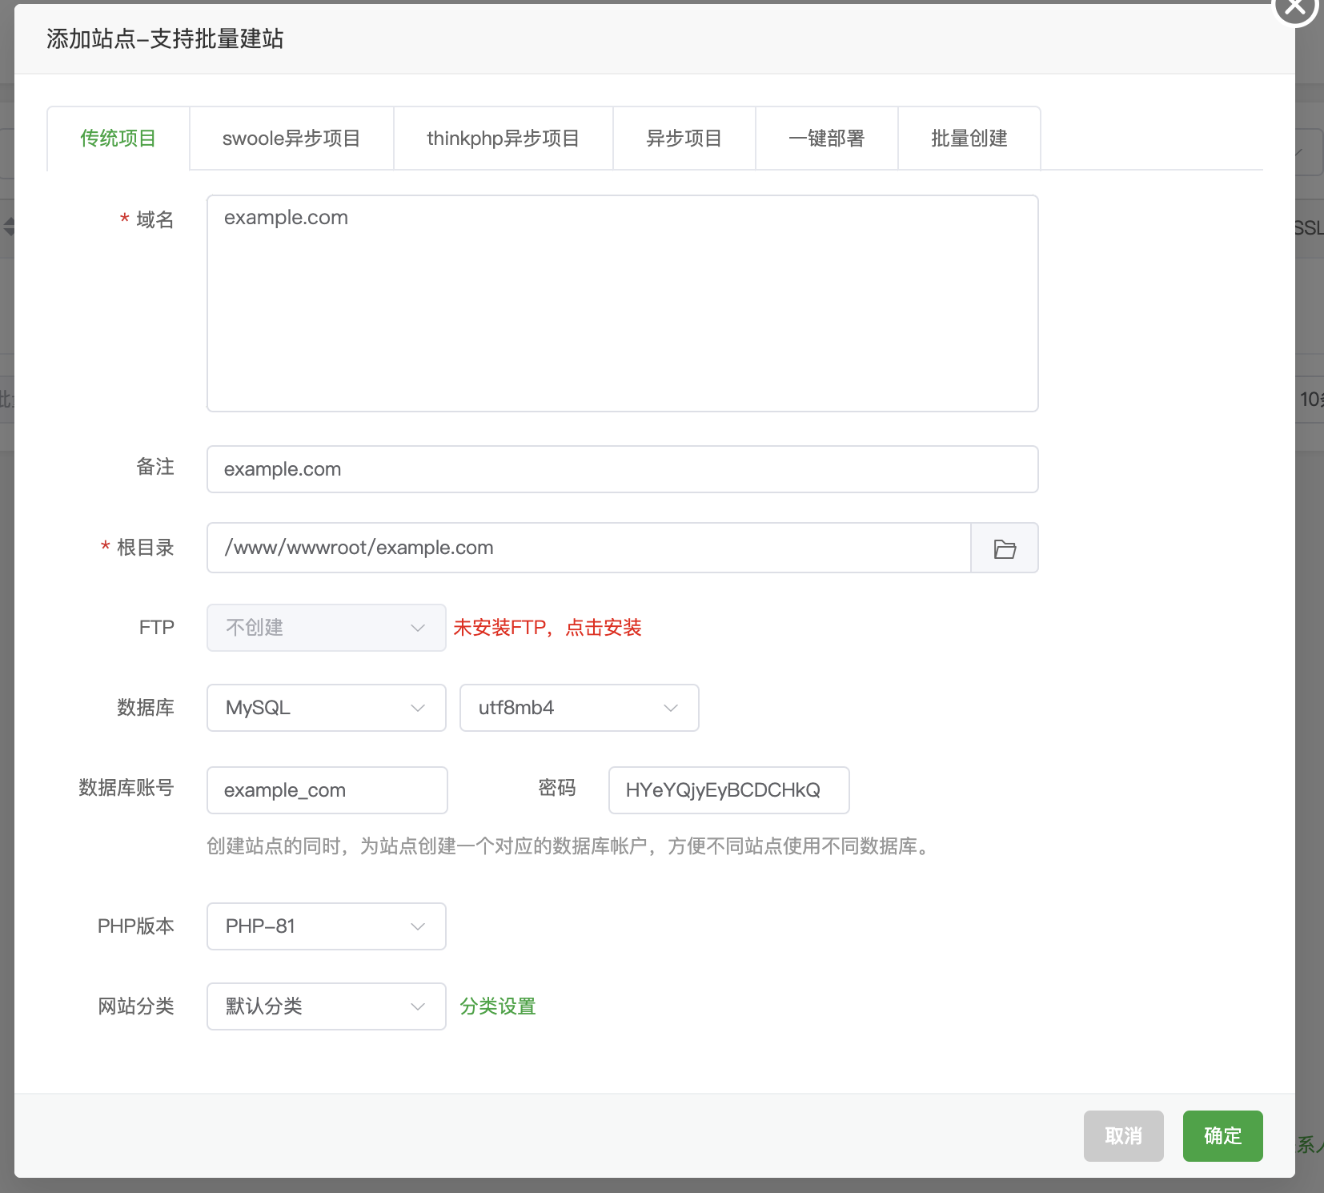This screenshot has width=1324, height=1193.
Task: Click the install FTP link
Action: coord(548,628)
